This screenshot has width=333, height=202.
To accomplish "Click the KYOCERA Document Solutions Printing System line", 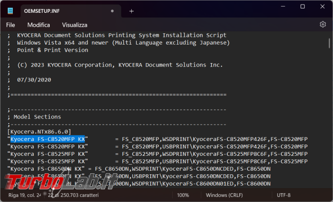I will tap(117, 35).
